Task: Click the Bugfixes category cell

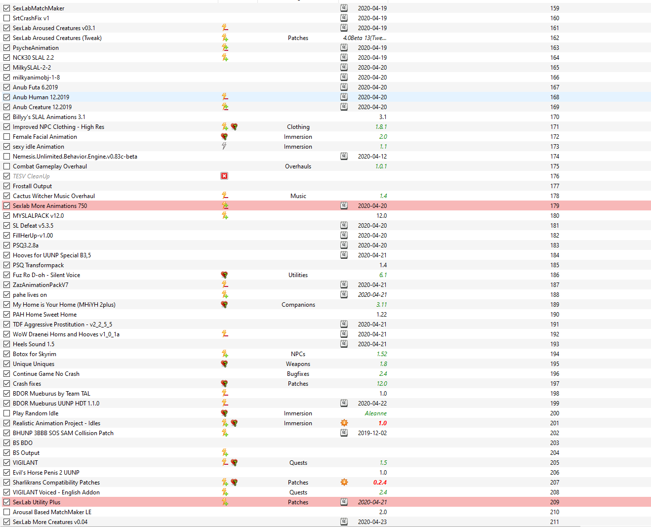Action: 298,374
